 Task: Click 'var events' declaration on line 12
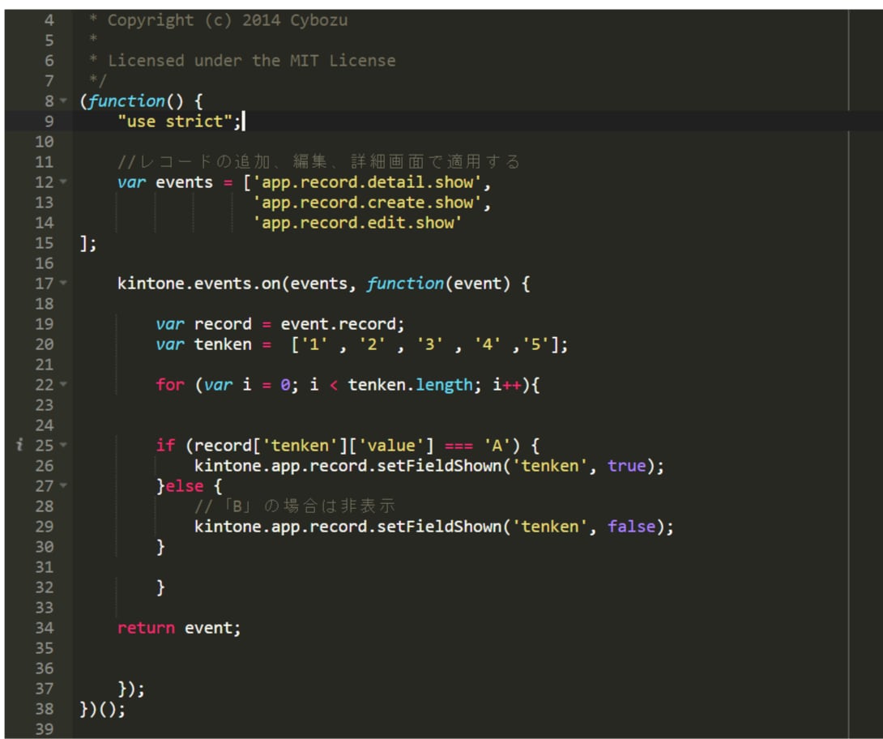(x=165, y=182)
